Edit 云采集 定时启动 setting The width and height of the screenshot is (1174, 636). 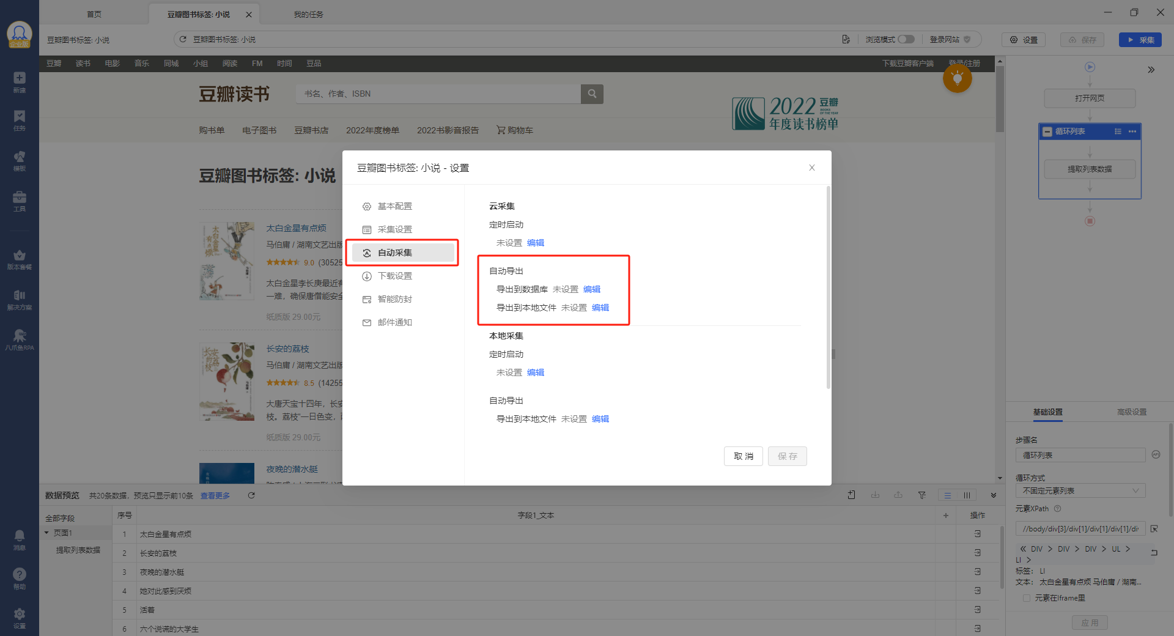[536, 243]
